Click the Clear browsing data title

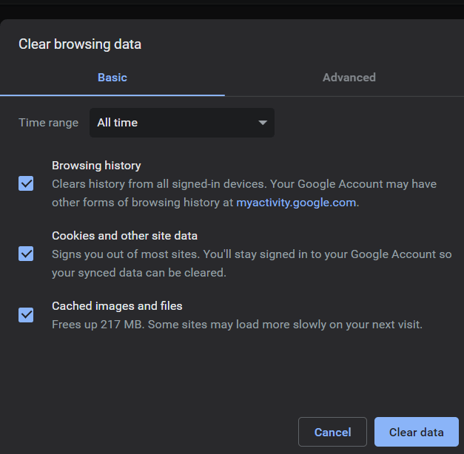(x=80, y=44)
